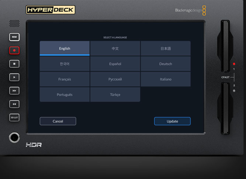
Task: Select Español as the language
Action: tap(115, 64)
